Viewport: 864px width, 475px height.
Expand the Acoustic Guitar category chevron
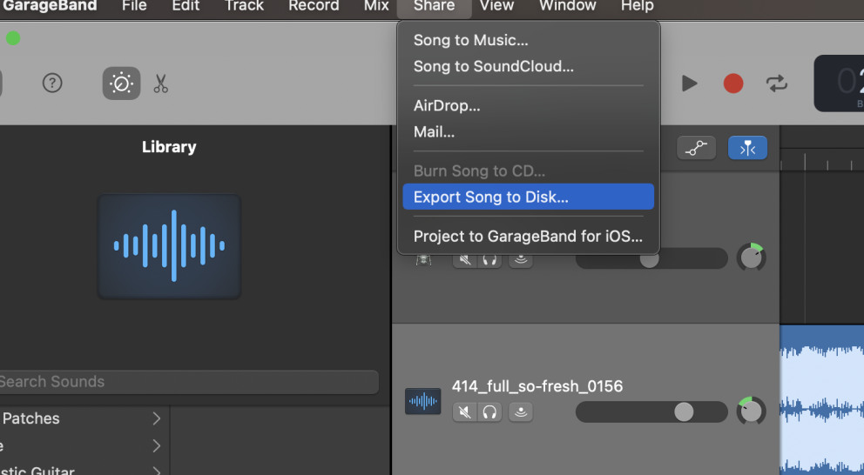click(x=157, y=471)
